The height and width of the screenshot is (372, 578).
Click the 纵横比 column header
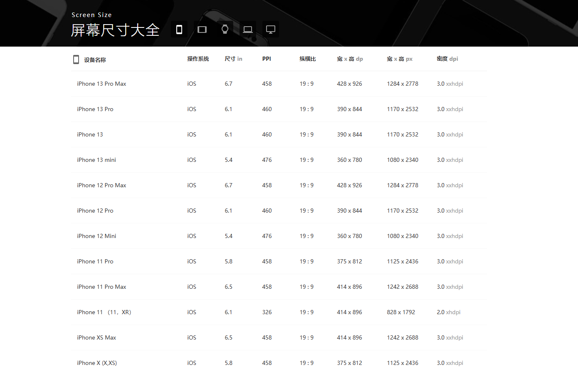pyautogui.click(x=308, y=59)
